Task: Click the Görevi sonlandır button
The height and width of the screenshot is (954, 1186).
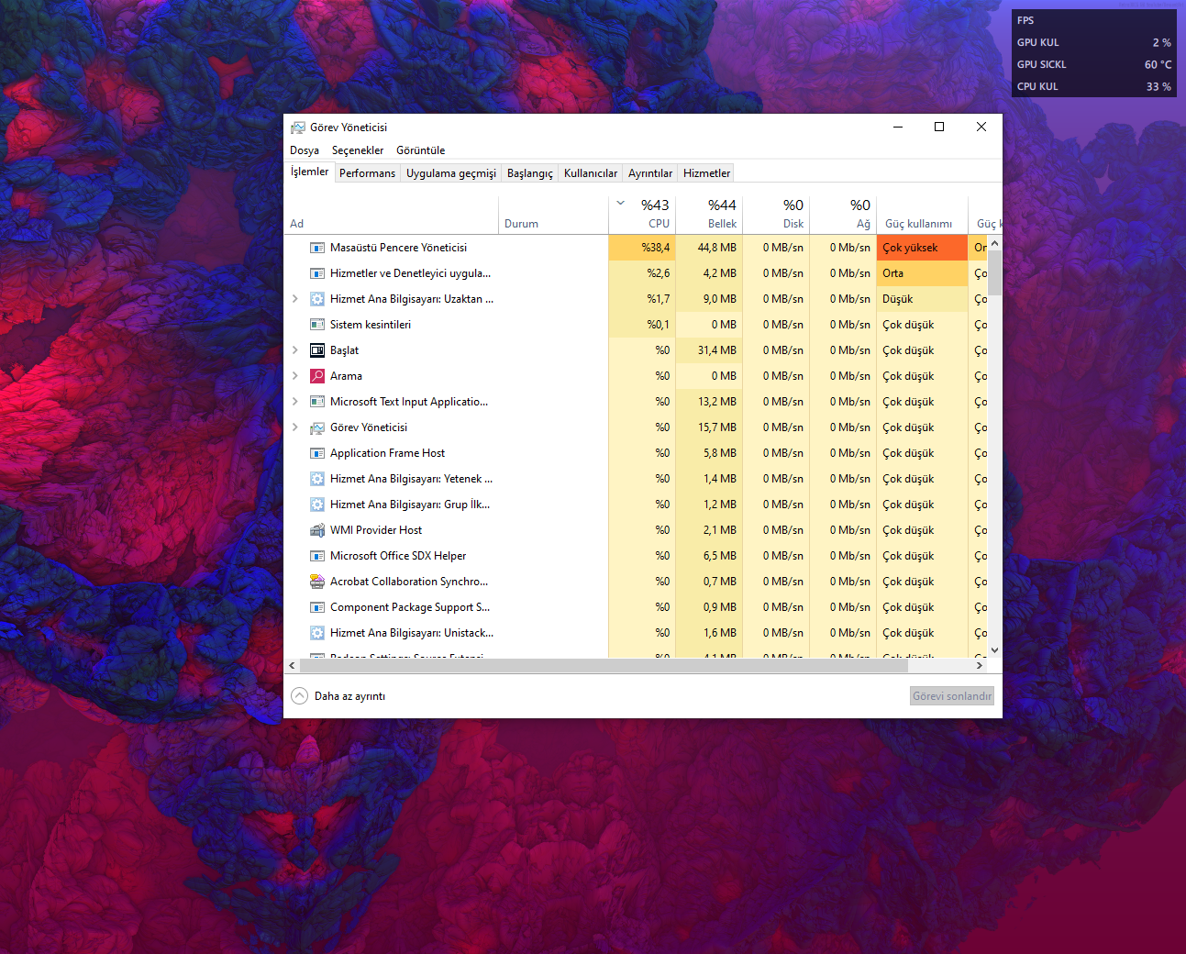Action: [952, 696]
